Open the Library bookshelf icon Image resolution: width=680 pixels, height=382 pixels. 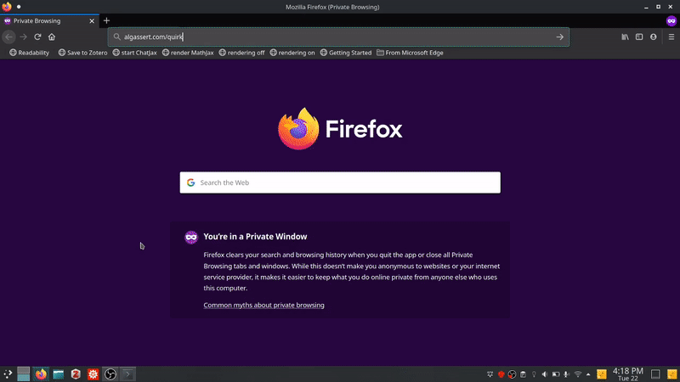pos(625,37)
